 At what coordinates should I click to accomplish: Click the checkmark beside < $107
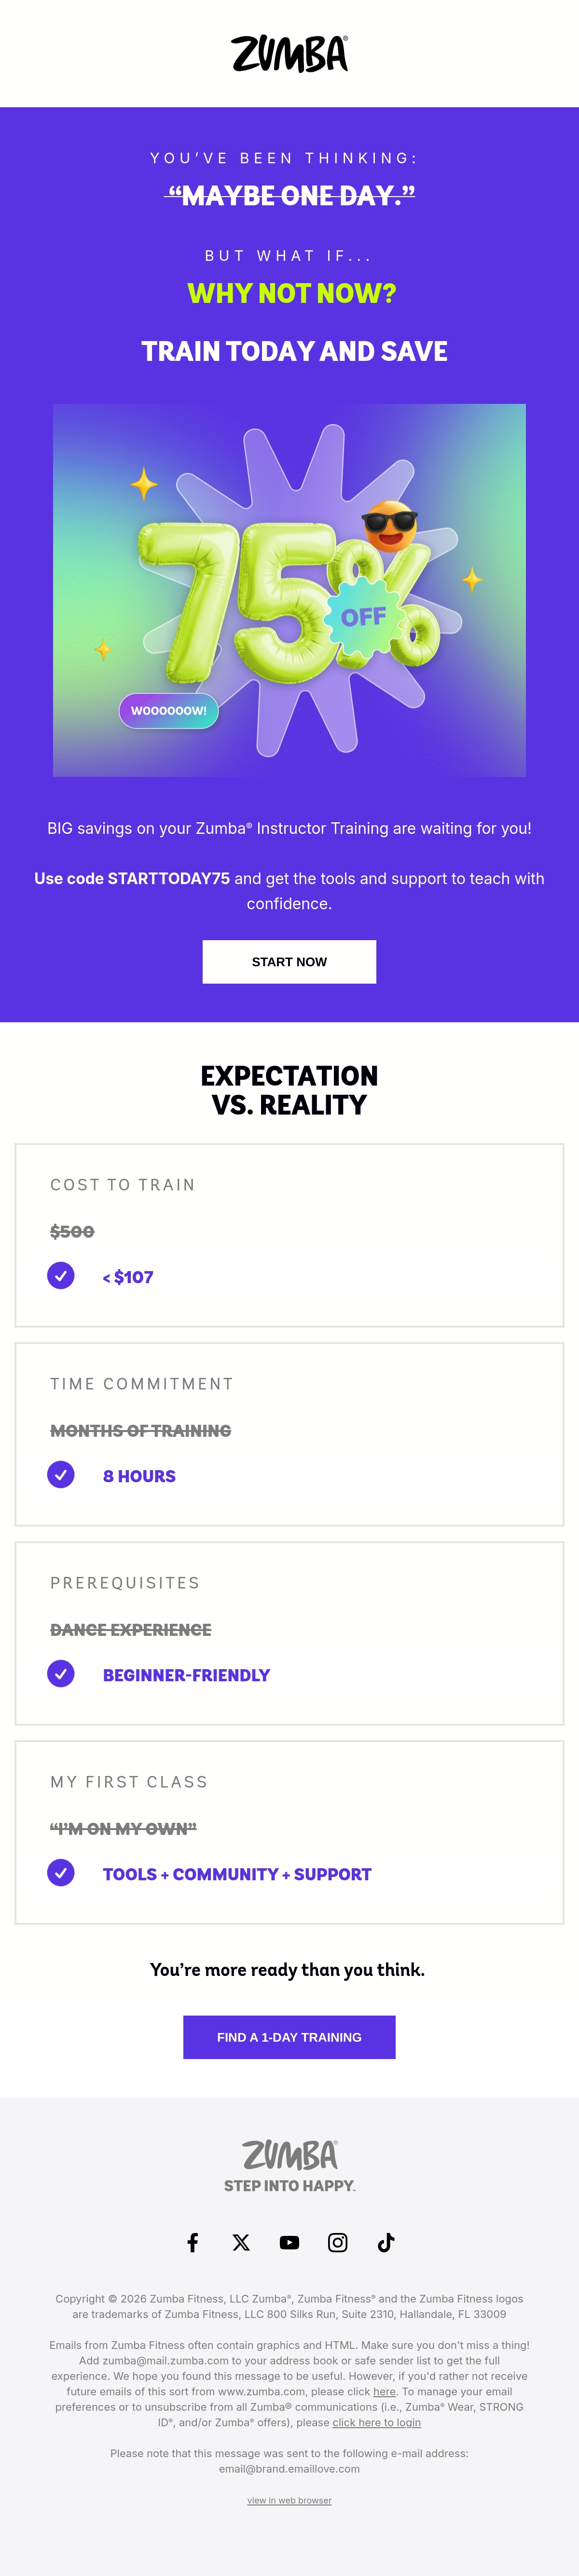pos(61,1276)
